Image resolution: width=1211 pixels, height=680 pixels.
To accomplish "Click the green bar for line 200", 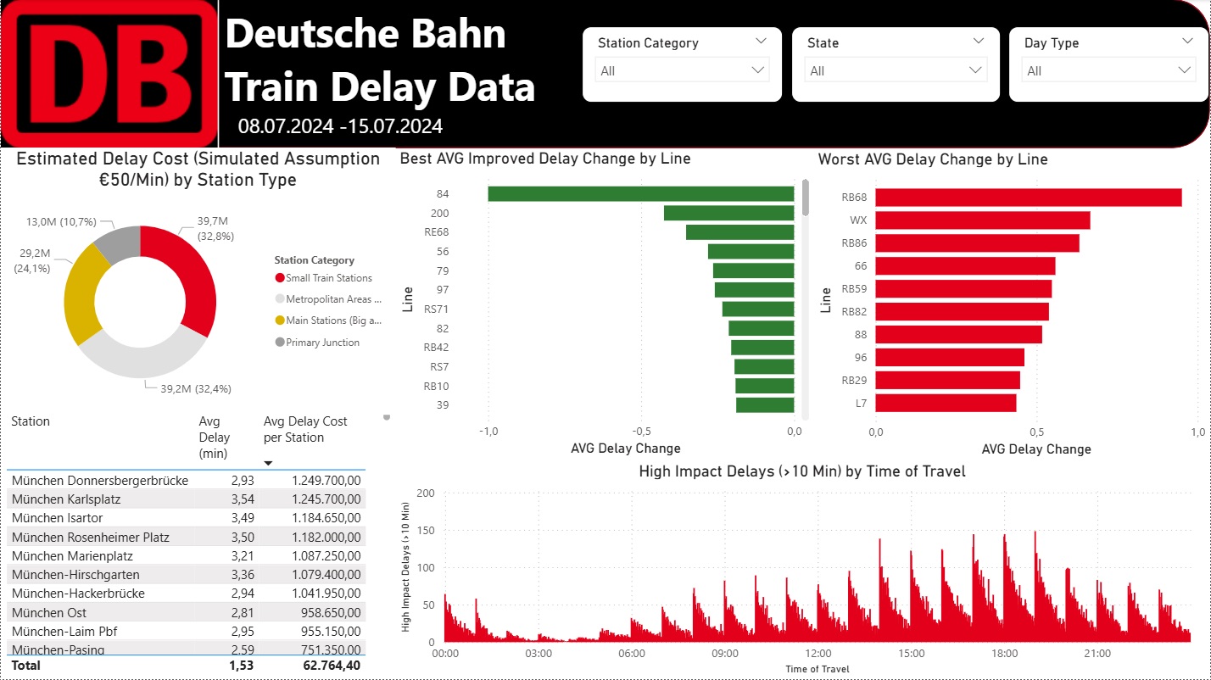I will 729,213.
